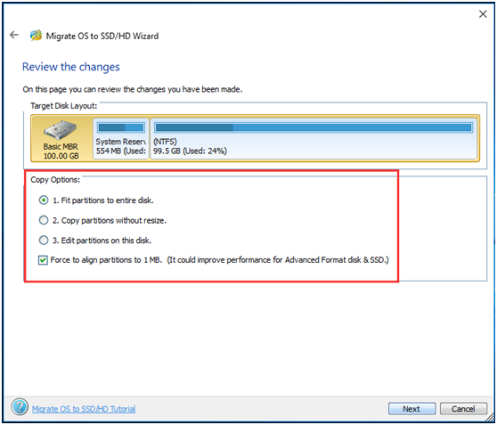Go back using the wizard's back arrow
Image resolution: width=497 pixels, height=425 pixels.
pos(14,35)
